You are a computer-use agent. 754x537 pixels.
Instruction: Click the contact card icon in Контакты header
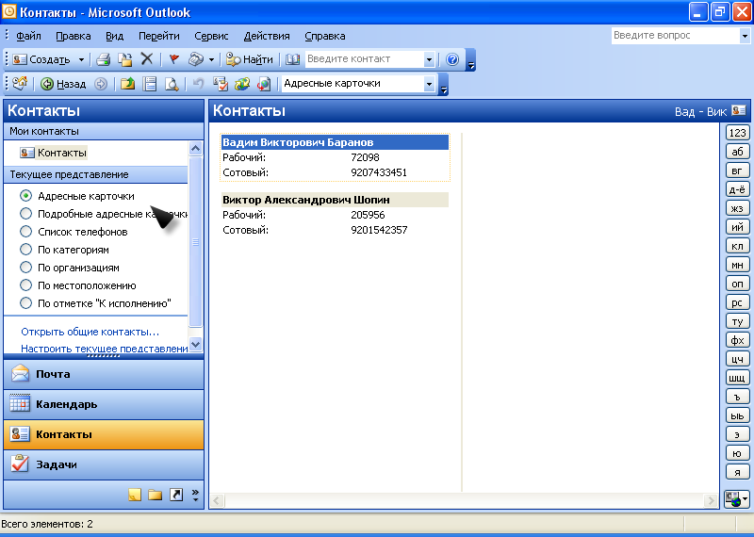coord(739,110)
